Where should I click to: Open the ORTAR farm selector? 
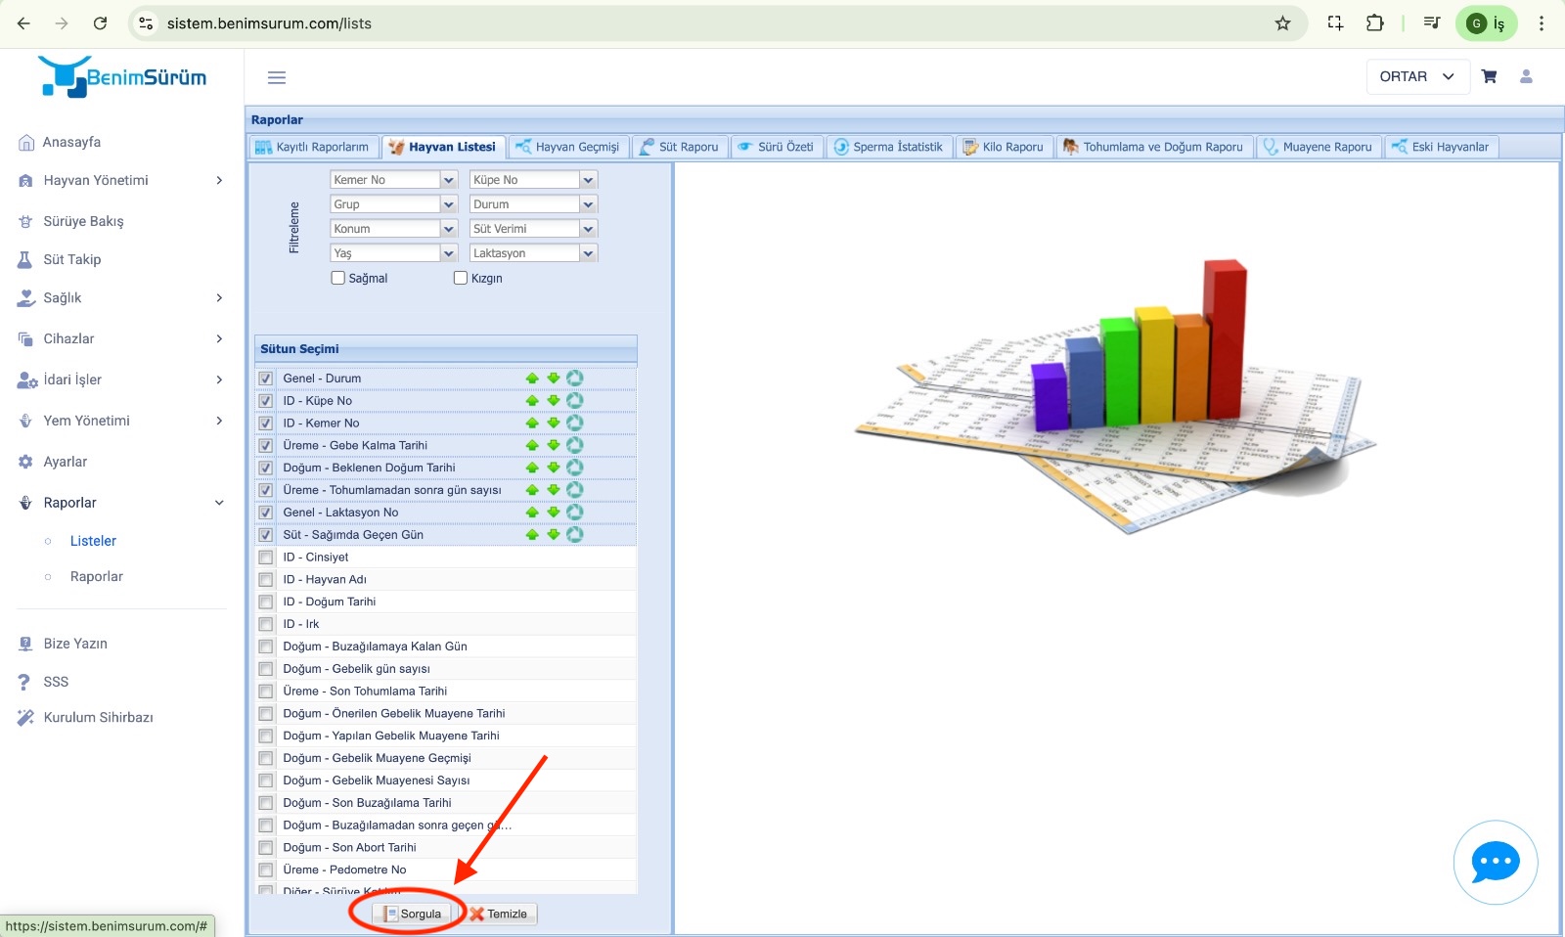[1417, 76]
